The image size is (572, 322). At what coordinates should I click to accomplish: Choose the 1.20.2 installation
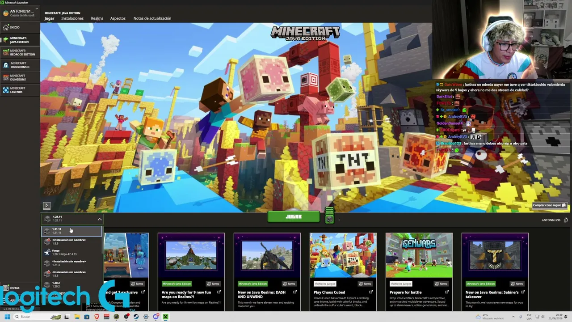point(71,284)
